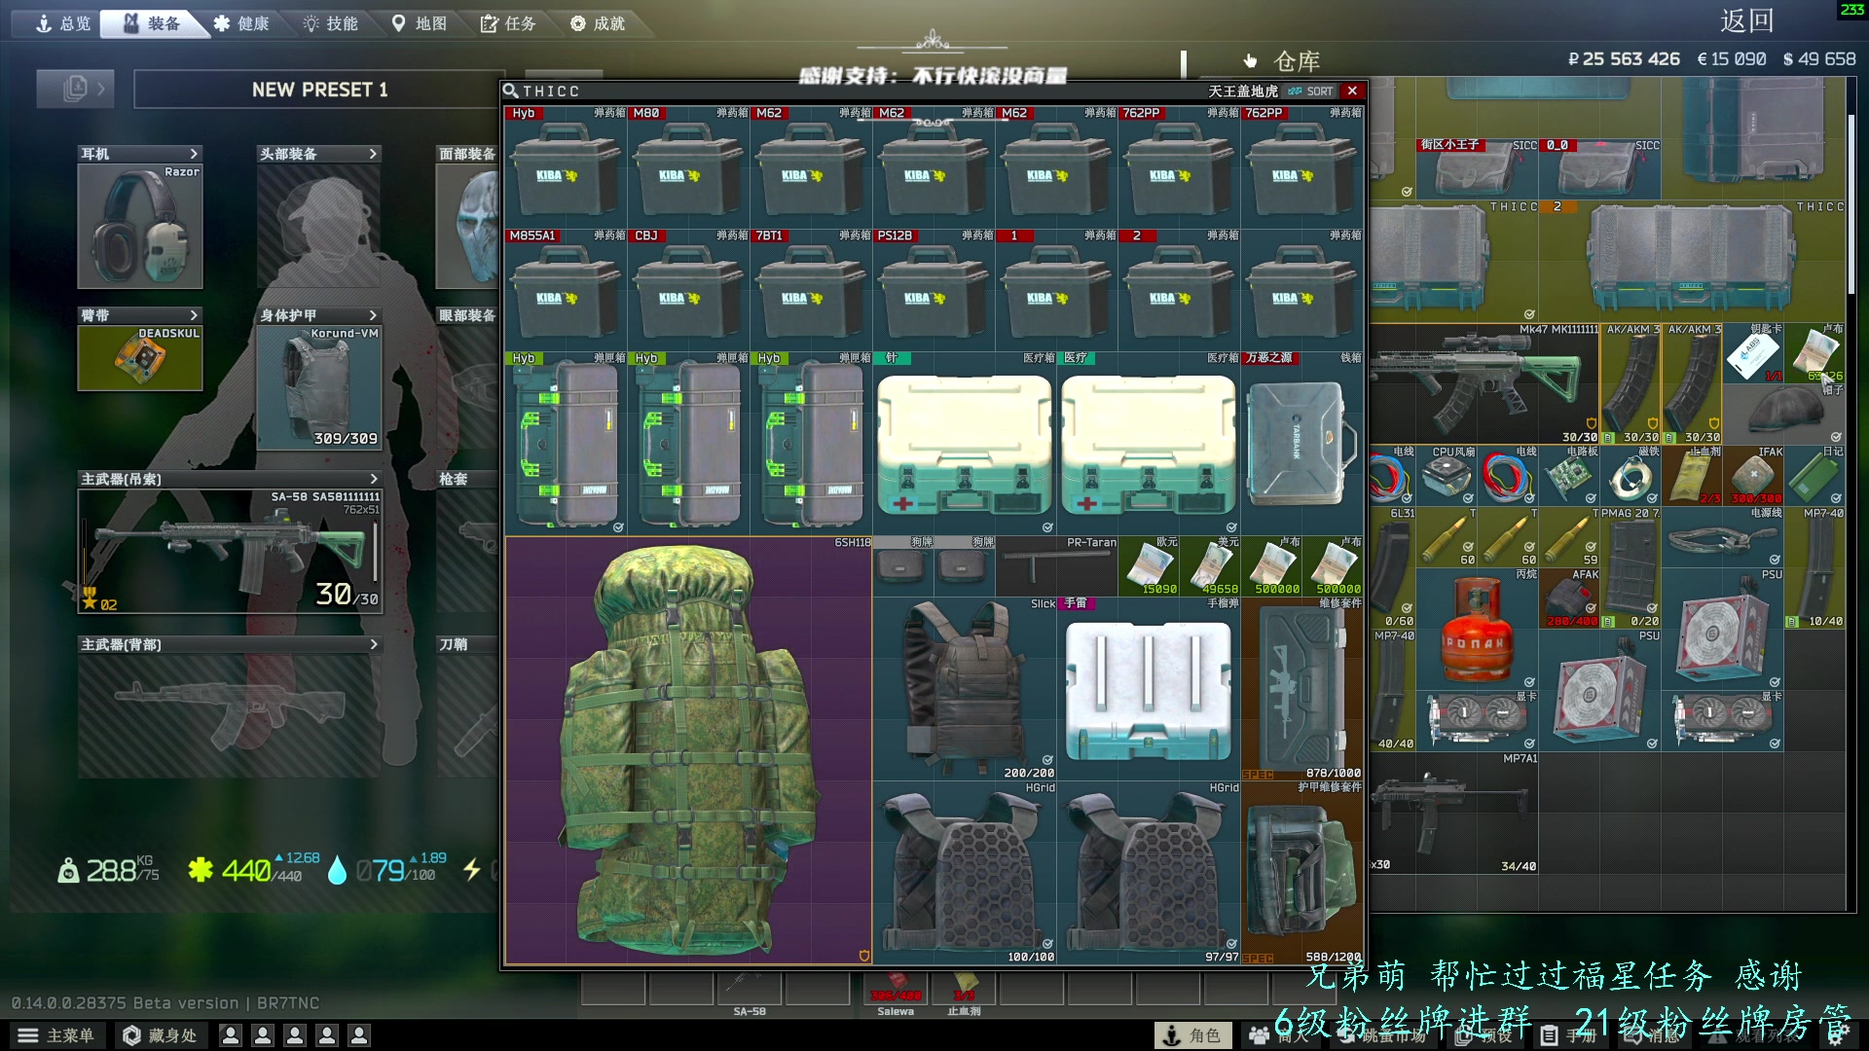The width and height of the screenshot is (1869, 1051).
Task: Close the THICC container window
Action: [1352, 91]
